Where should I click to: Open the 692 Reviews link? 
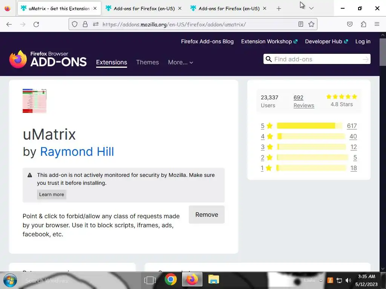(304, 101)
